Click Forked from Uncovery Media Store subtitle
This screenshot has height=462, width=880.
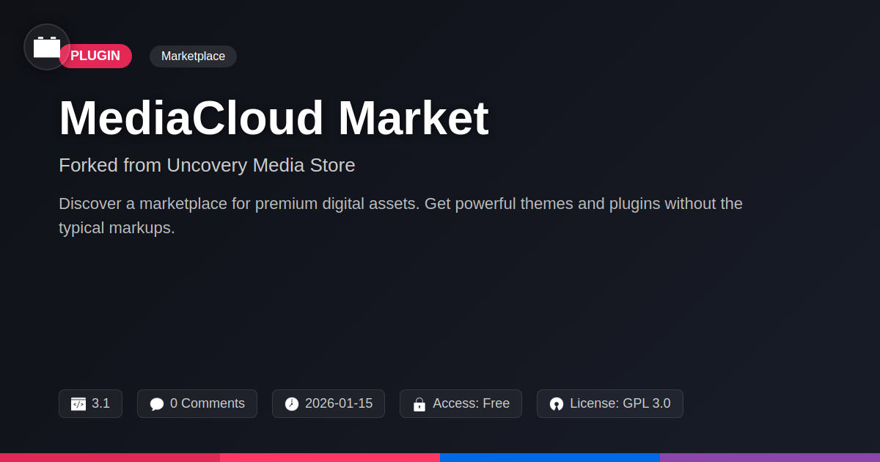(207, 165)
